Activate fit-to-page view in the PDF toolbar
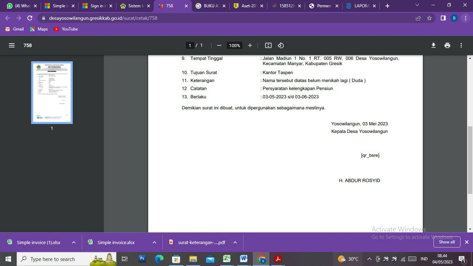The image size is (473, 266). point(268,45)
